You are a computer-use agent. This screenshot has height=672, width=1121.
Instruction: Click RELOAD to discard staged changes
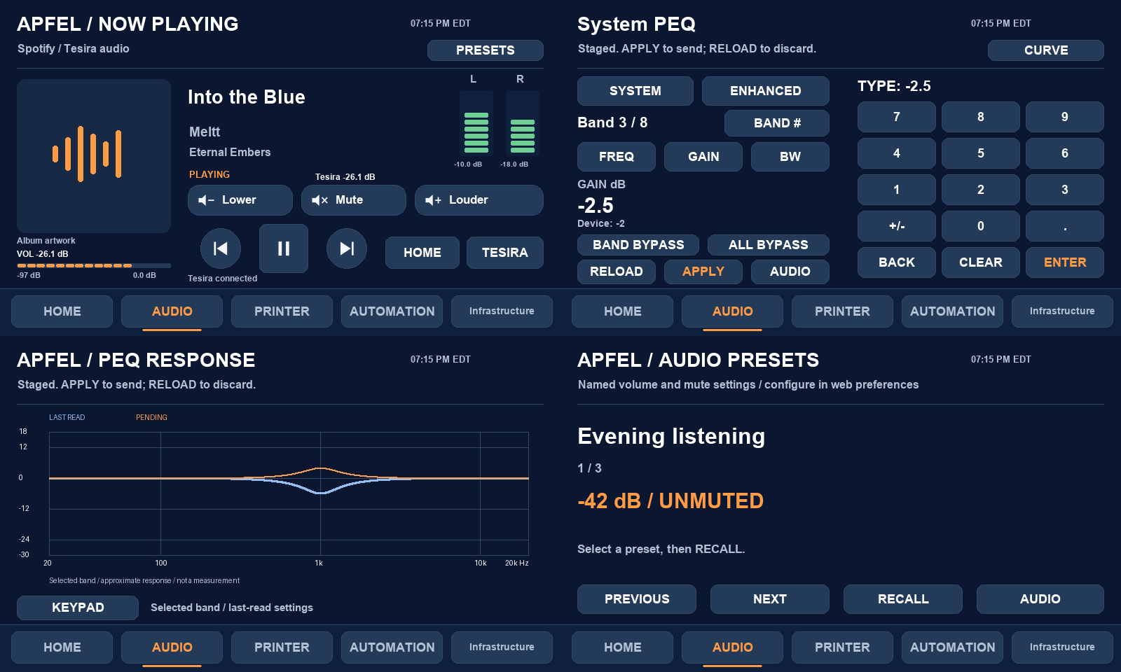[617, 272]
